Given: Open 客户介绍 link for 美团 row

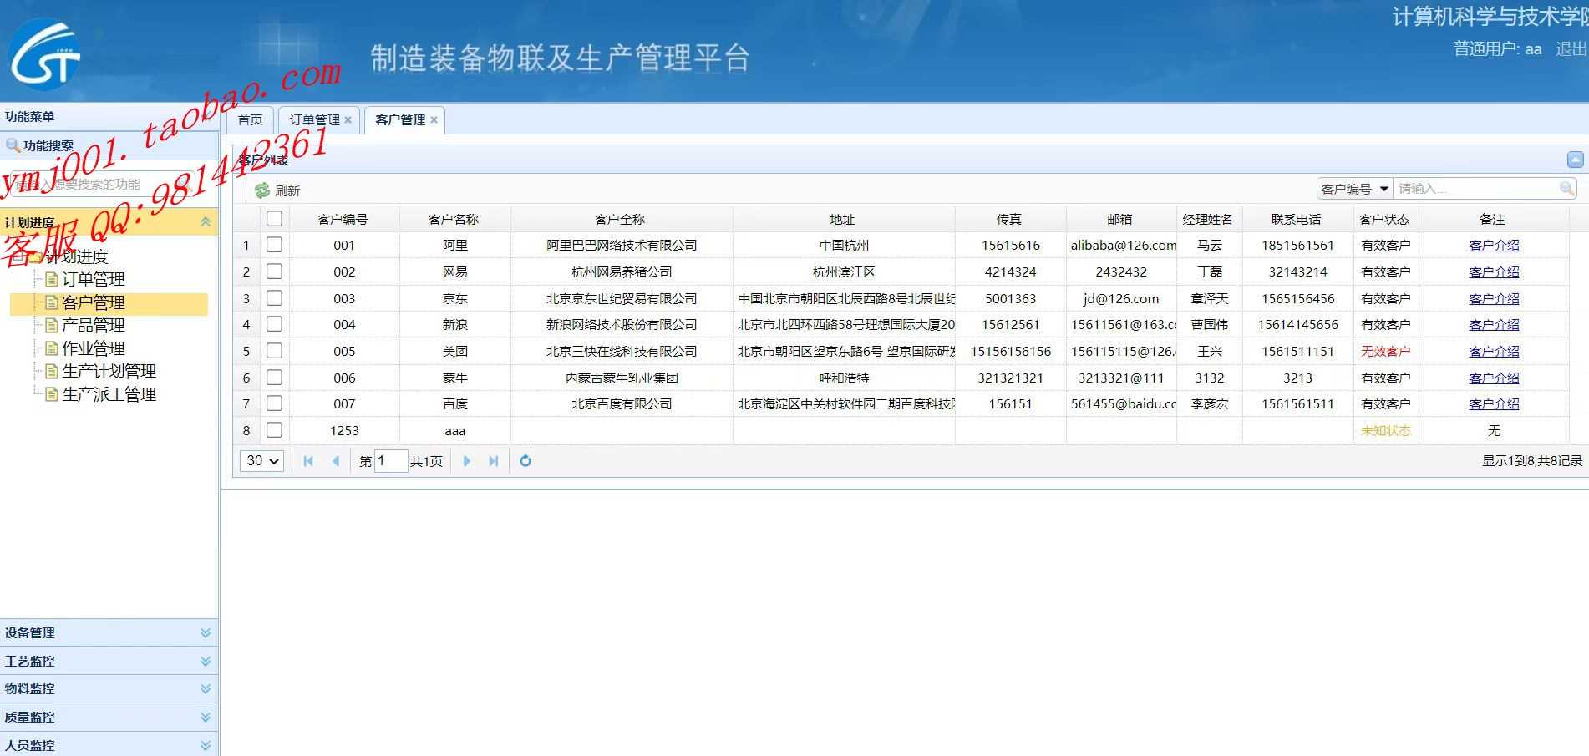Looking at the screenshot, I should (1494, 351).
